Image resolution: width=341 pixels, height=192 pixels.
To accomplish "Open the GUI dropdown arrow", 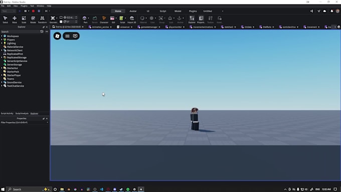I will pyautogui.click(x=116, y=18).
